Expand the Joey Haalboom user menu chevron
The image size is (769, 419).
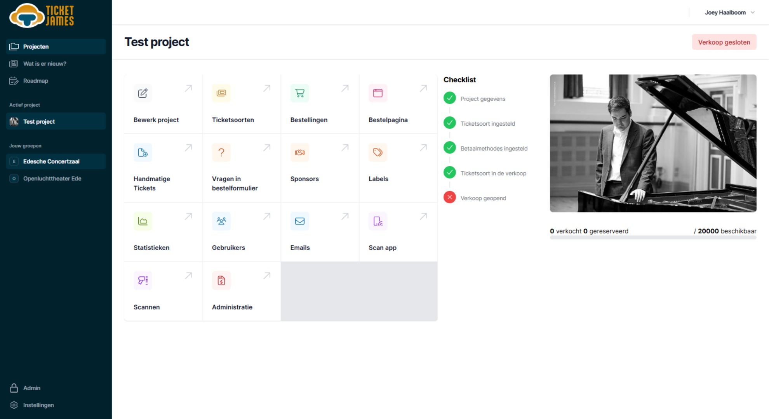[x=753, y=12]
